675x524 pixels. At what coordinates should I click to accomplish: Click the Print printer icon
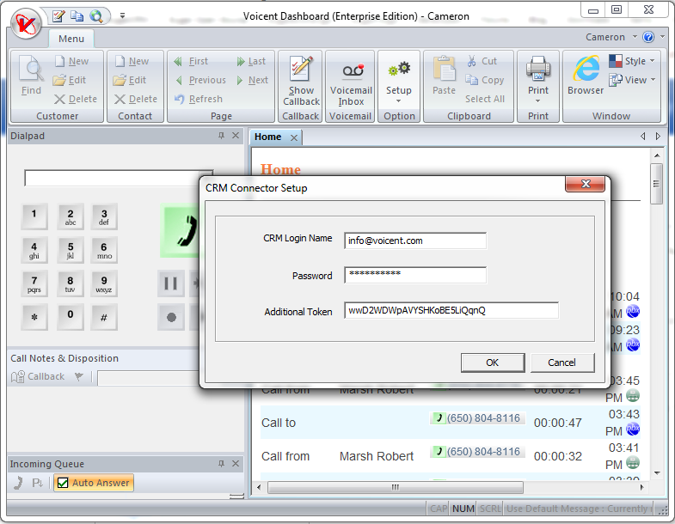point(538,70)
